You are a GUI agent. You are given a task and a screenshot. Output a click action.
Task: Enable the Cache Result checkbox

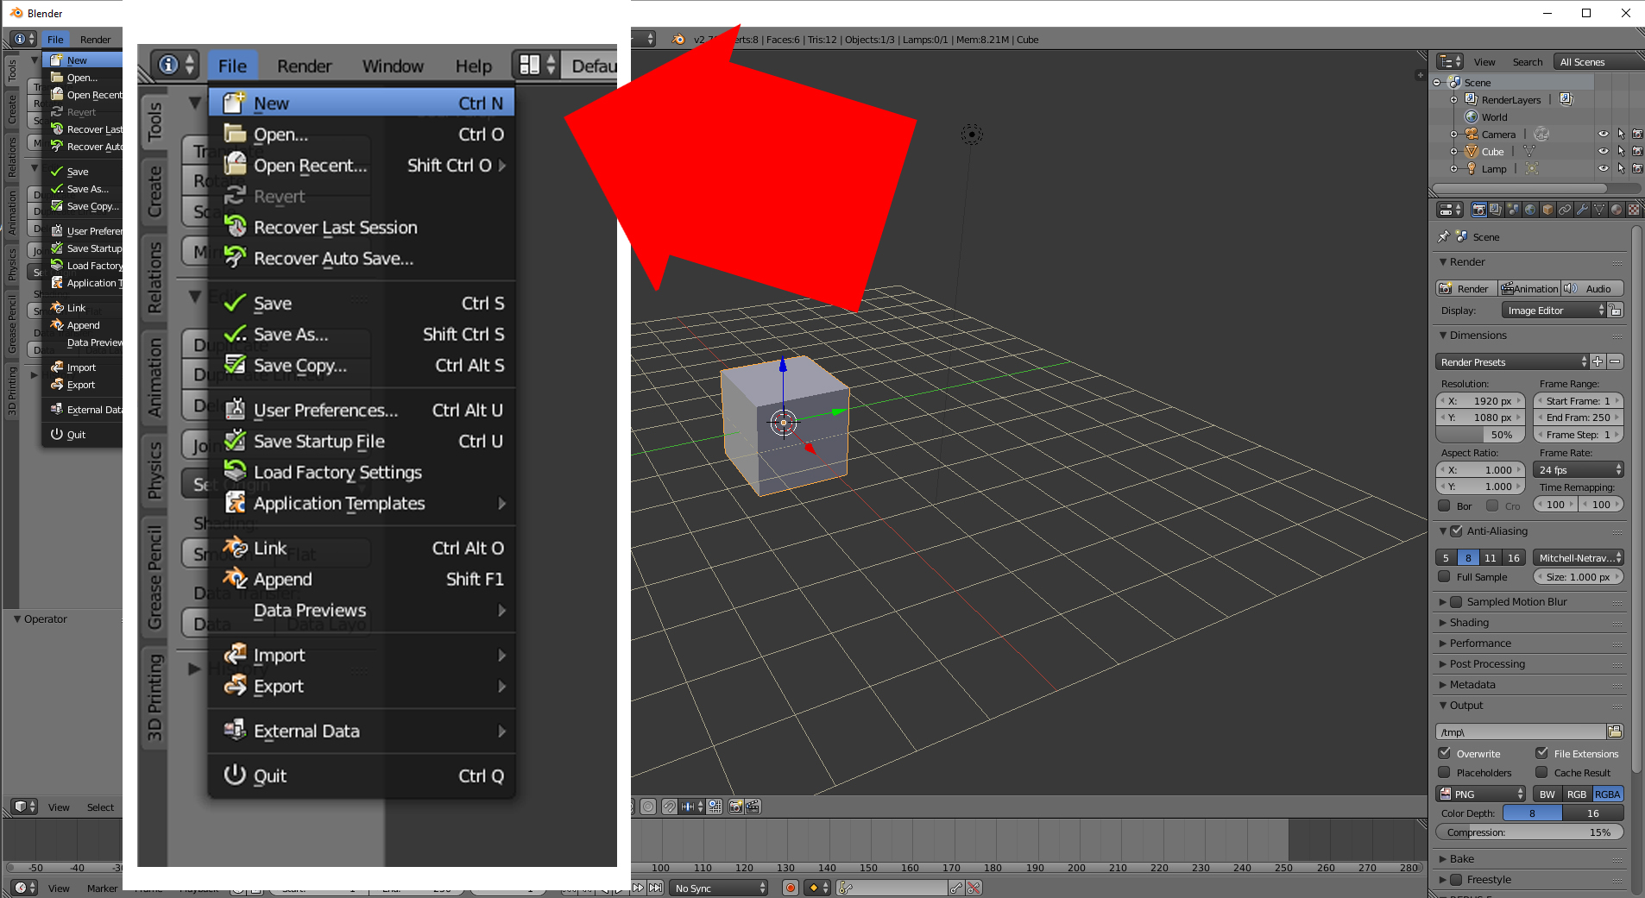[x=1541, y=772]
